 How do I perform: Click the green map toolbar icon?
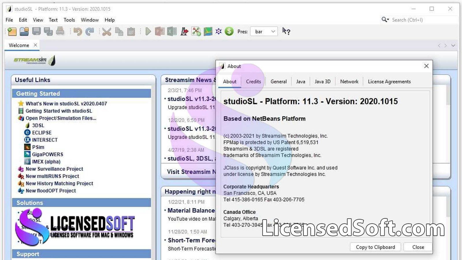coord(208,31)
